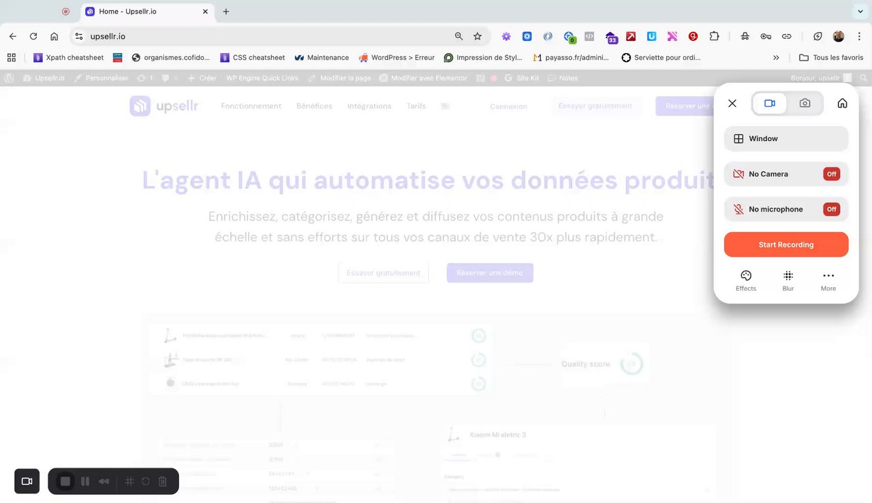This screenshot has width=872, height=503.
Task: Click the blur icon in recording toolbar
Action: point(129,481)
